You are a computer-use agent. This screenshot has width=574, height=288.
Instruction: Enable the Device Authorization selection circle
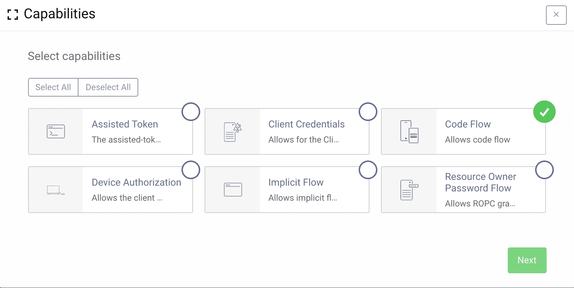click(x=191, y=170)
